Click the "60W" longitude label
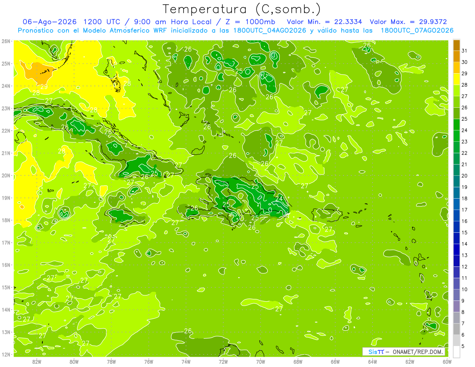This screenshot has height=367, width=475. pos(447,361)
